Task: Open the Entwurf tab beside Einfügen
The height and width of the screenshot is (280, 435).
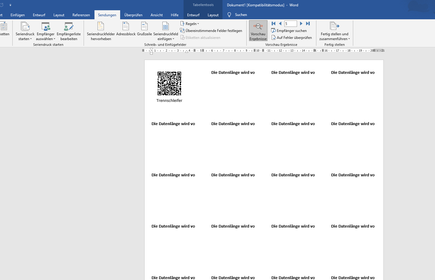Action: [39, 15]
